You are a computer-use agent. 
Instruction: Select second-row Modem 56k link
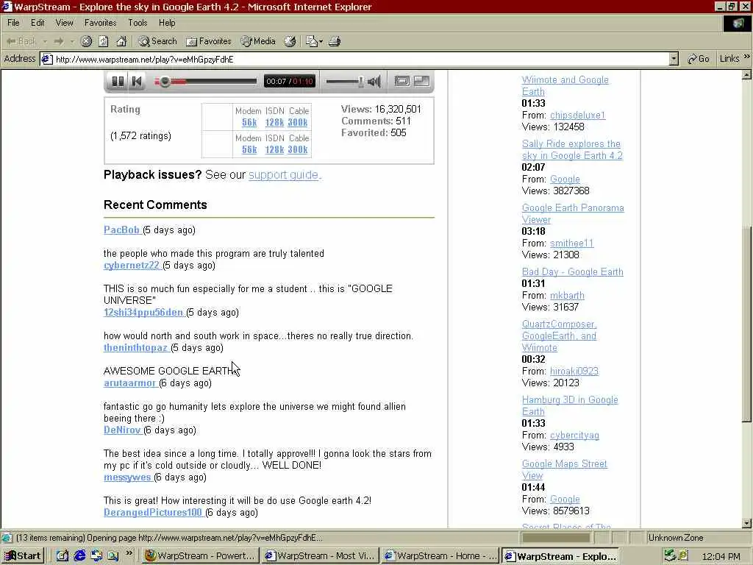pos(249,149)
